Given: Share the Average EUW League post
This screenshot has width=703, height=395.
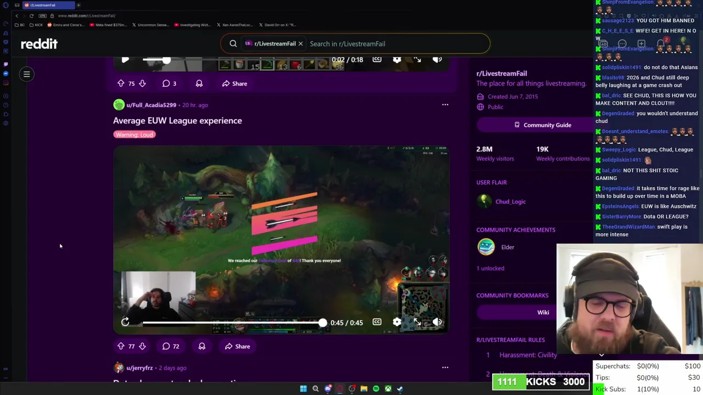Looking at the screenshot, I should pos(237,346).
